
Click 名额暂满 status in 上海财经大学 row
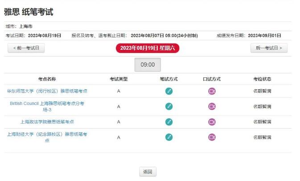tap(262, 137)
